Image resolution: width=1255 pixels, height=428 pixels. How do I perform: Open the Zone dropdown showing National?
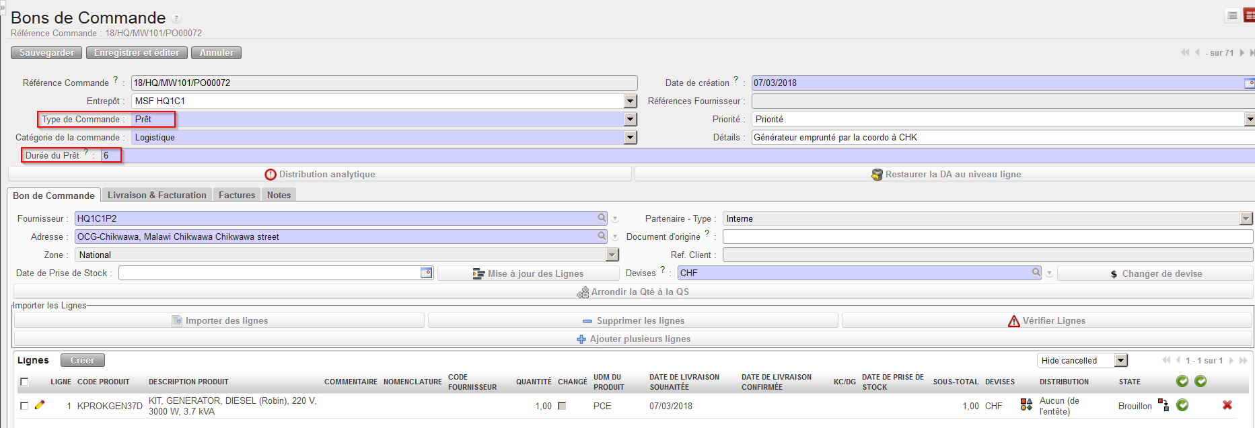pyautogui.click(x=612, y=255)
